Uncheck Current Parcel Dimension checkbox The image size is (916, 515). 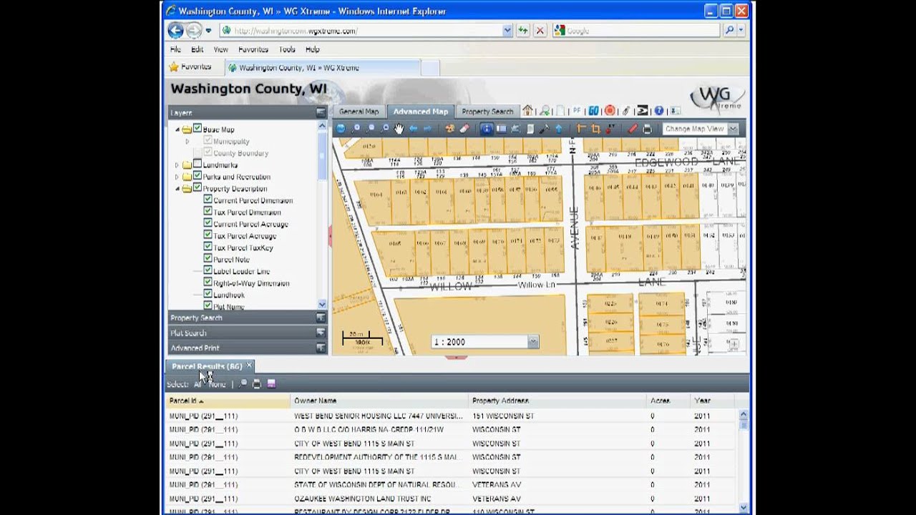click(x=208, y=200)
